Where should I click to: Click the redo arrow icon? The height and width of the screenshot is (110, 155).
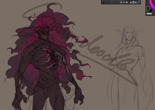(117, 2)
